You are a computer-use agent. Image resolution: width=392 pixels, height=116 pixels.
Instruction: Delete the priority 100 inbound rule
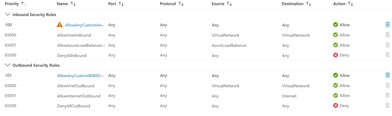click(387, 25)
